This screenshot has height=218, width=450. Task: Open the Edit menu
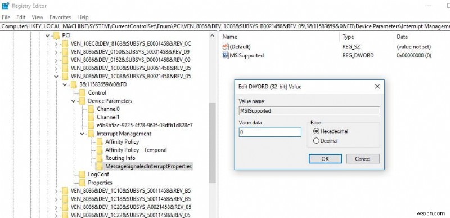tap(21, 17)
